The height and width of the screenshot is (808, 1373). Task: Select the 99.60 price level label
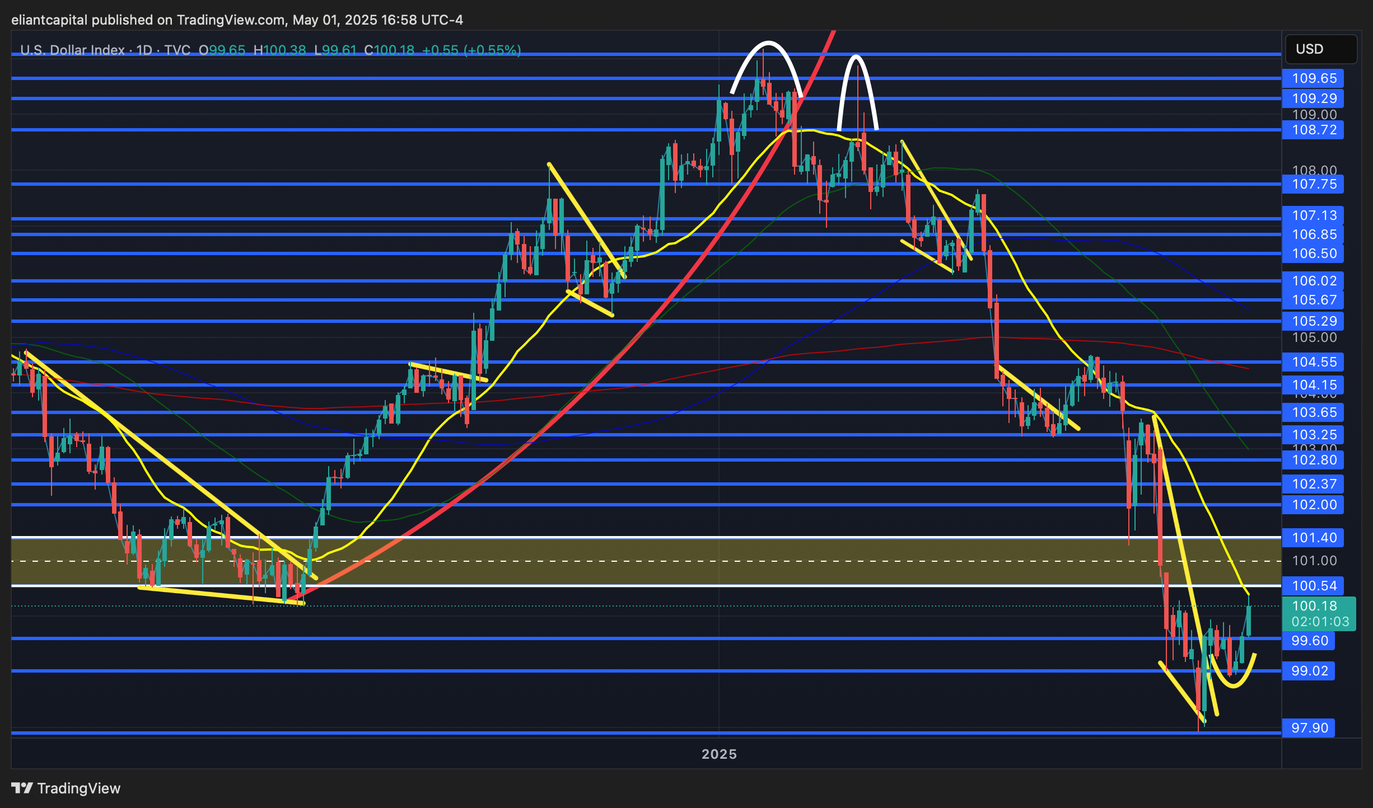[1309, 641]
